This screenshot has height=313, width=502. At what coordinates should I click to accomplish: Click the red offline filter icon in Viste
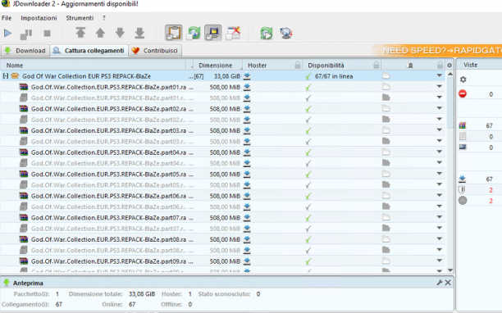click(x=463, y=93)
